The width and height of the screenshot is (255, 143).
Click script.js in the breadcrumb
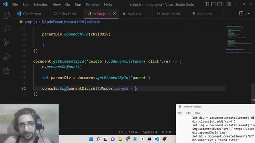[31, 22]
